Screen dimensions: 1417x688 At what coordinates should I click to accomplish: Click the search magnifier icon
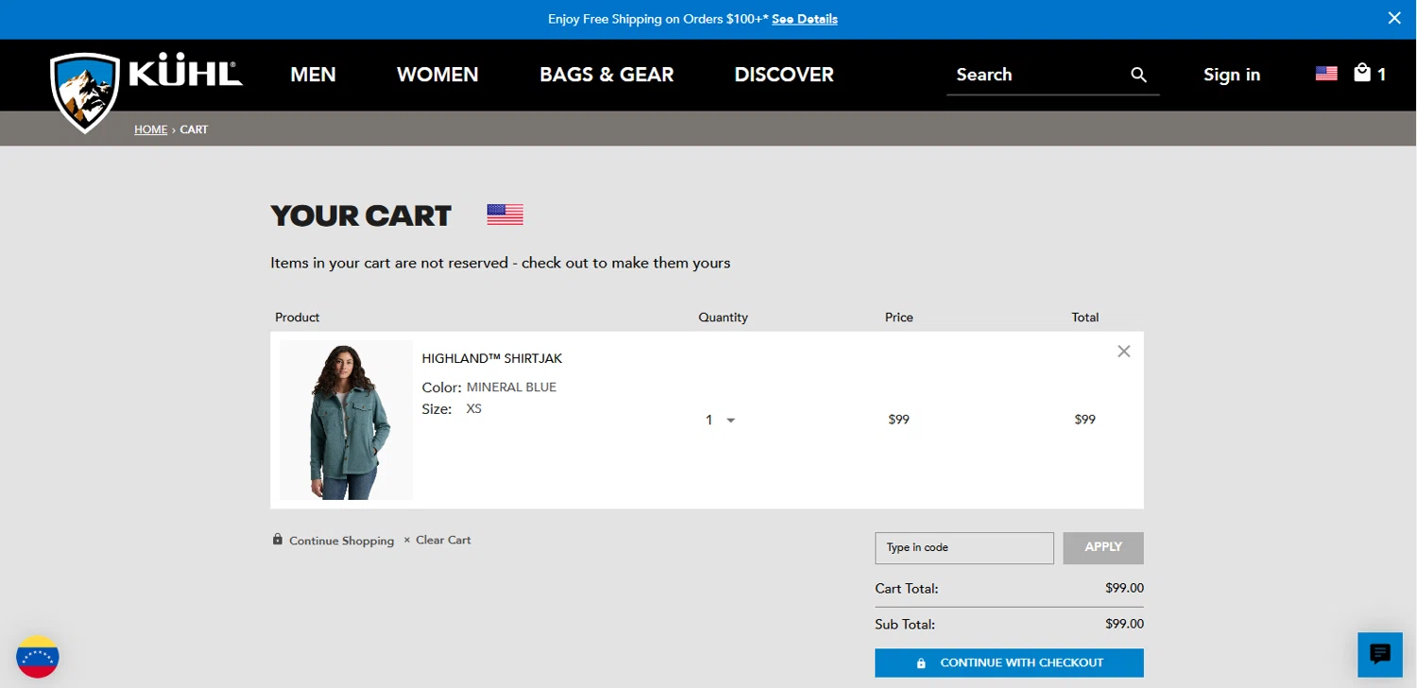(1138, 75)
